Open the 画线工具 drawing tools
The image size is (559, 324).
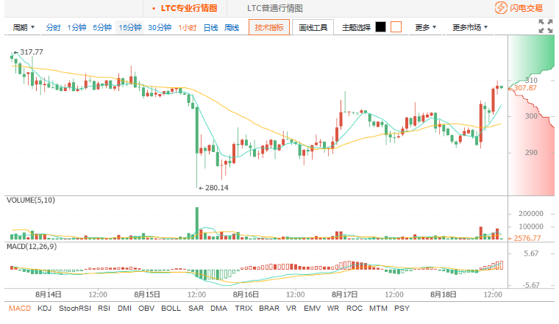pyautogui.click(x=313, y=28)
